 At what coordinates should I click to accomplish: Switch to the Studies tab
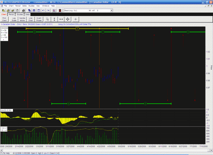20,14
